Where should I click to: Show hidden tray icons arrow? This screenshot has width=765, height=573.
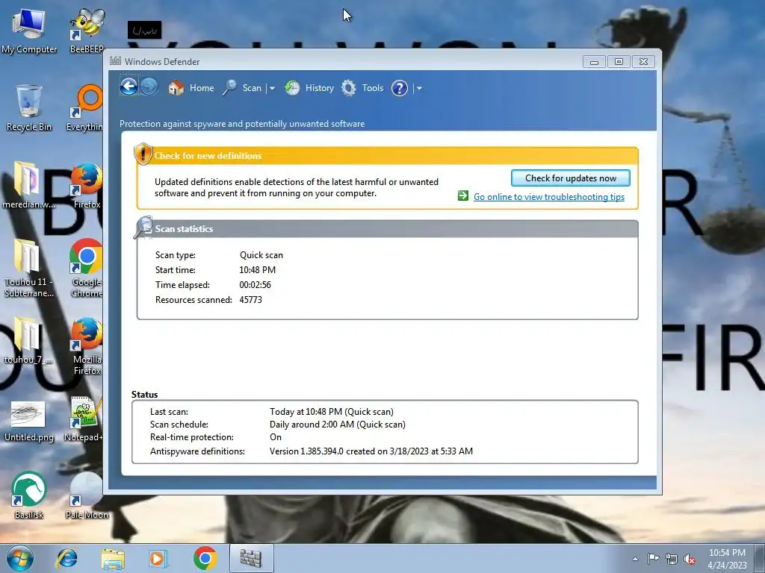[635, 559]
